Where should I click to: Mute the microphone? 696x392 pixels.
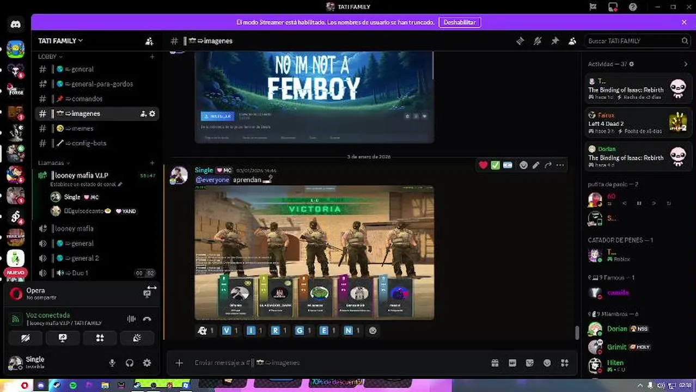(112, 363)
